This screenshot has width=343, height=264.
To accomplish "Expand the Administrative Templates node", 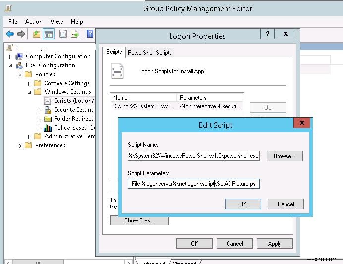I will point(29,137).
